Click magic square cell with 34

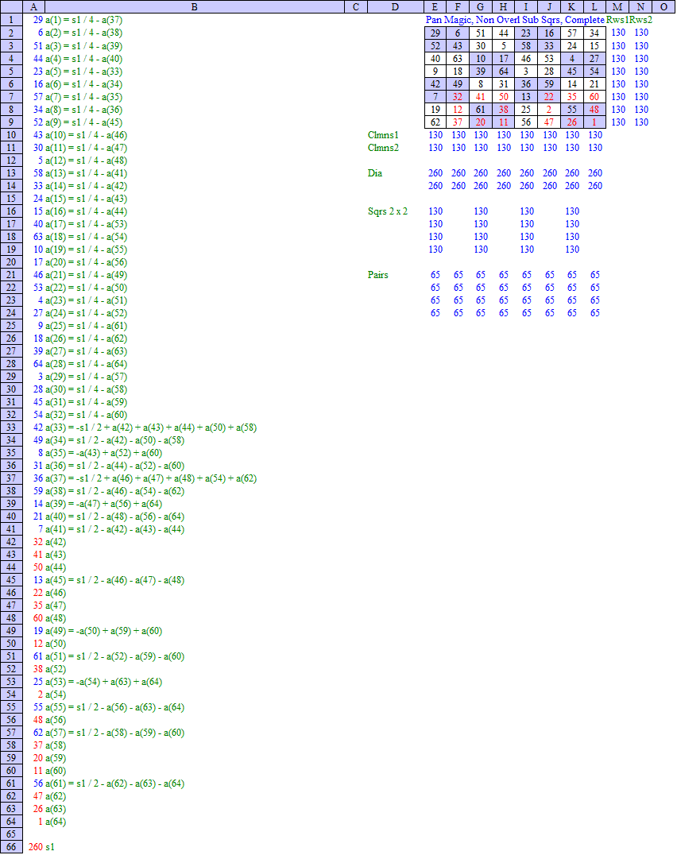594,33
